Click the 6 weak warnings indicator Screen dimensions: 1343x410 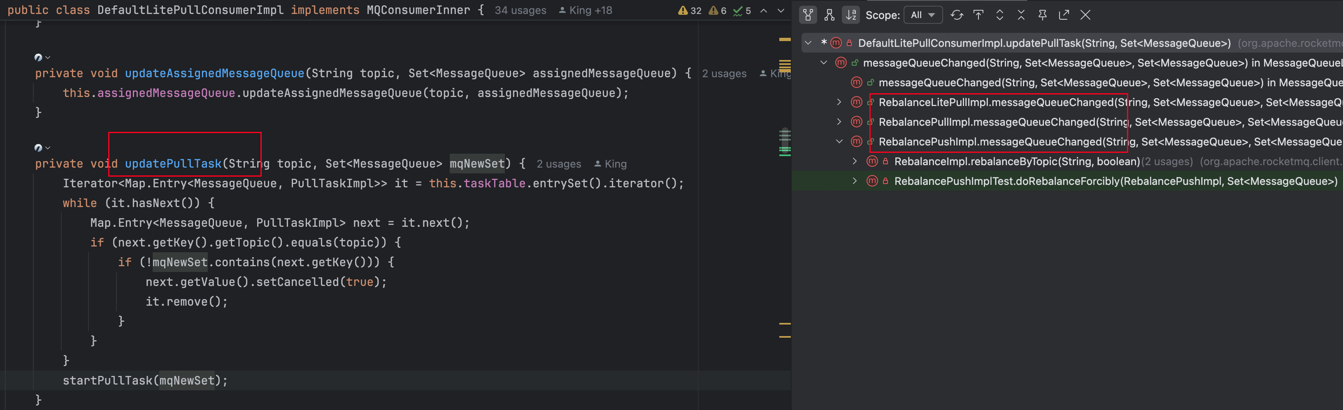(718, 10)
